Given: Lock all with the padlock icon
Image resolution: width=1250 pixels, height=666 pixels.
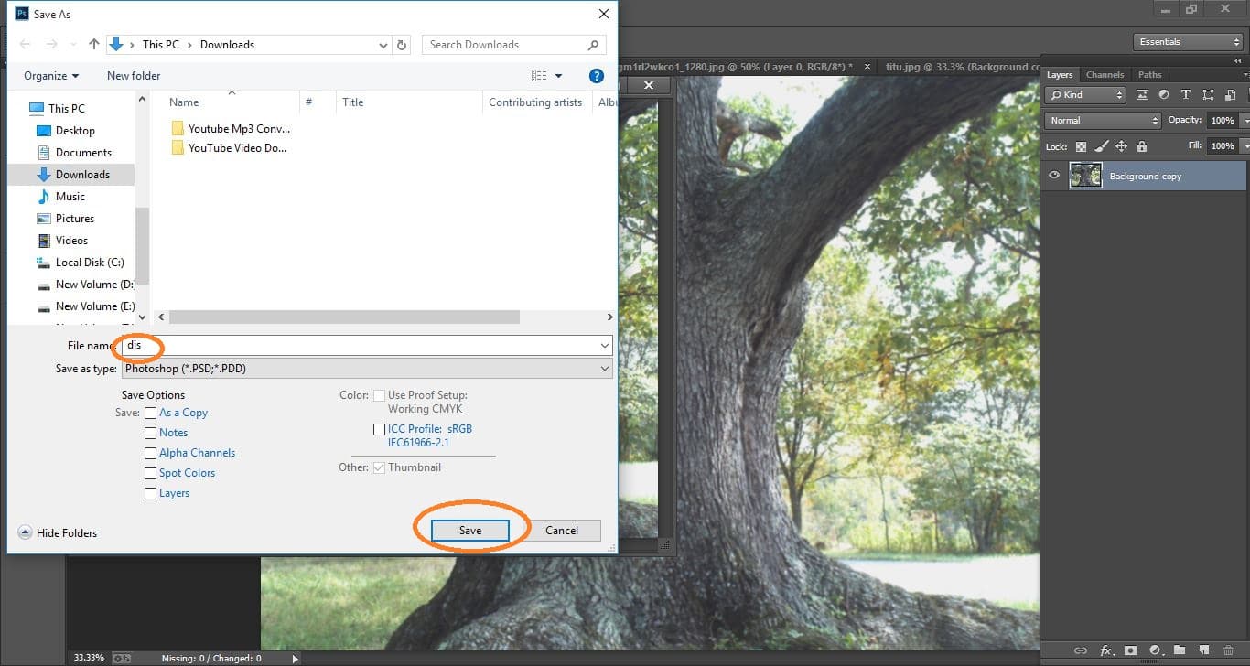Looking at the screenshot, I should 1141,146.
